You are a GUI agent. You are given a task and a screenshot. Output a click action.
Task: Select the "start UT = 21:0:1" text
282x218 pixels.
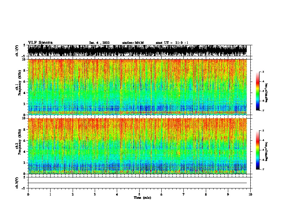click(172, 43)
